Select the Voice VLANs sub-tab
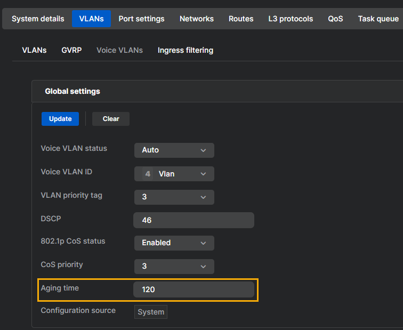The width and height of the screenshot is (403, 330). (x=119, y=50)
